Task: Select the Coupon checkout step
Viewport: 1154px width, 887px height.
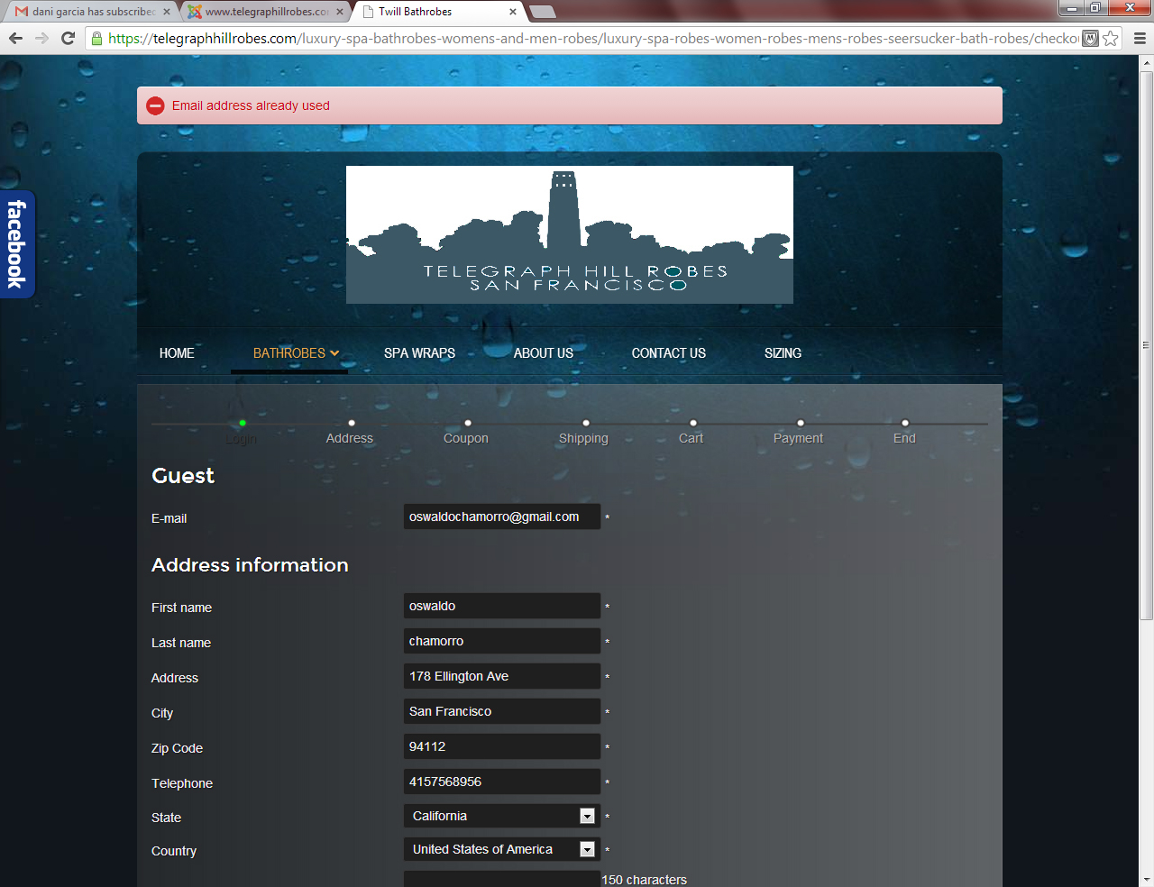Action: [x=466, y=438]
